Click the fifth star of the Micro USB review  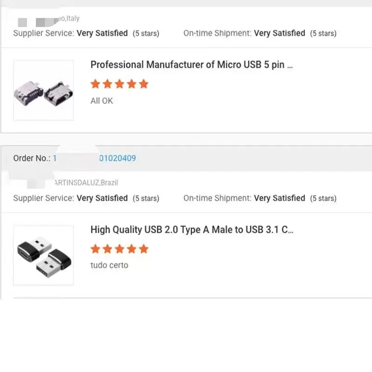click(x=144, y=84)
